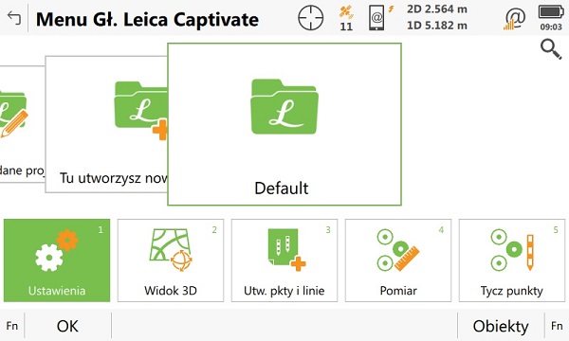Image resolution: width=569 pixels, height=341 pixels.
Task: Open the Widok 3D tile
Action: click(x=171, y=260)
